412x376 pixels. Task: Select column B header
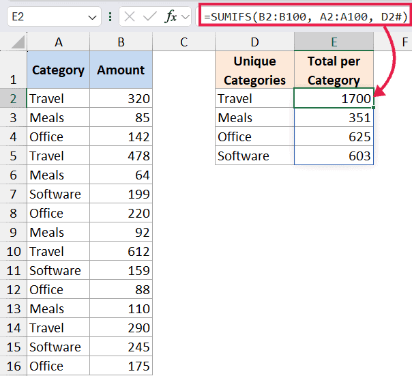121,42
